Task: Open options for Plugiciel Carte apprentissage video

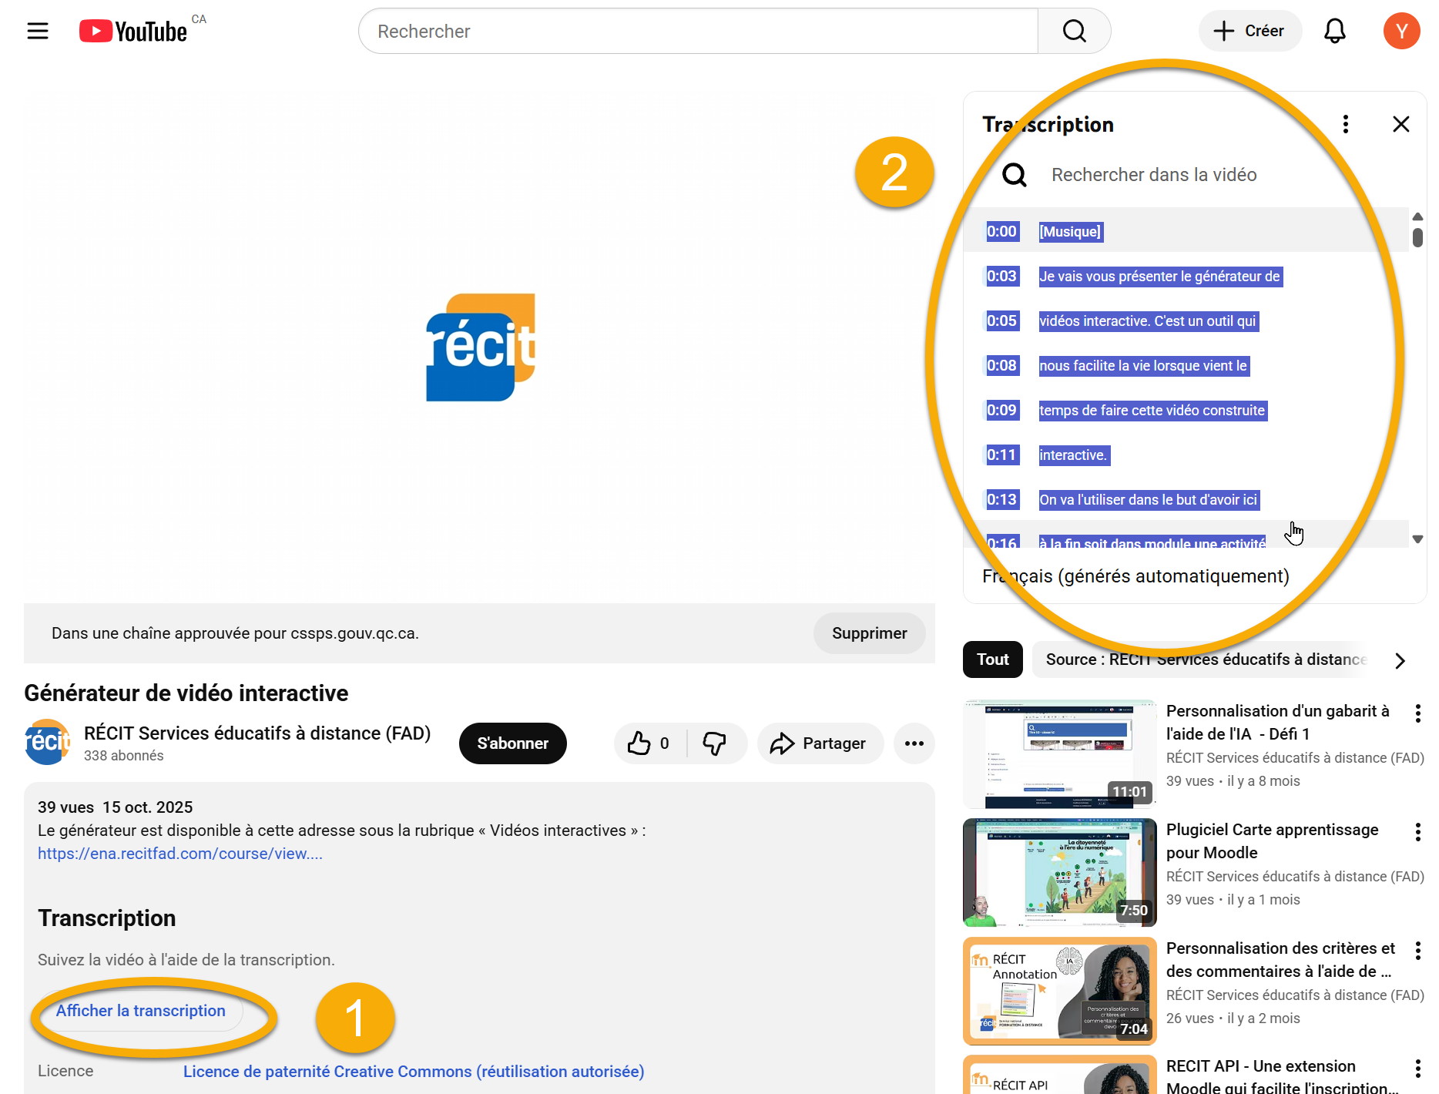Action: (1417, 832)
